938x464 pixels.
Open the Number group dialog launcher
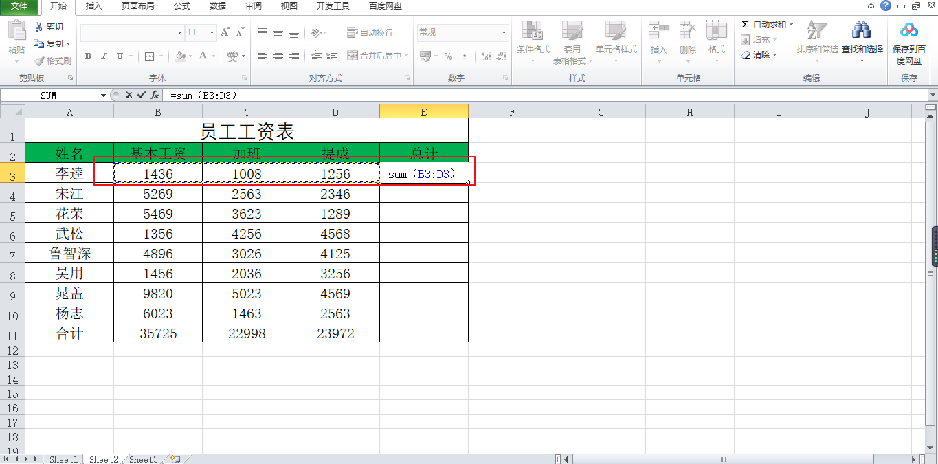click(x=506, y=78)
